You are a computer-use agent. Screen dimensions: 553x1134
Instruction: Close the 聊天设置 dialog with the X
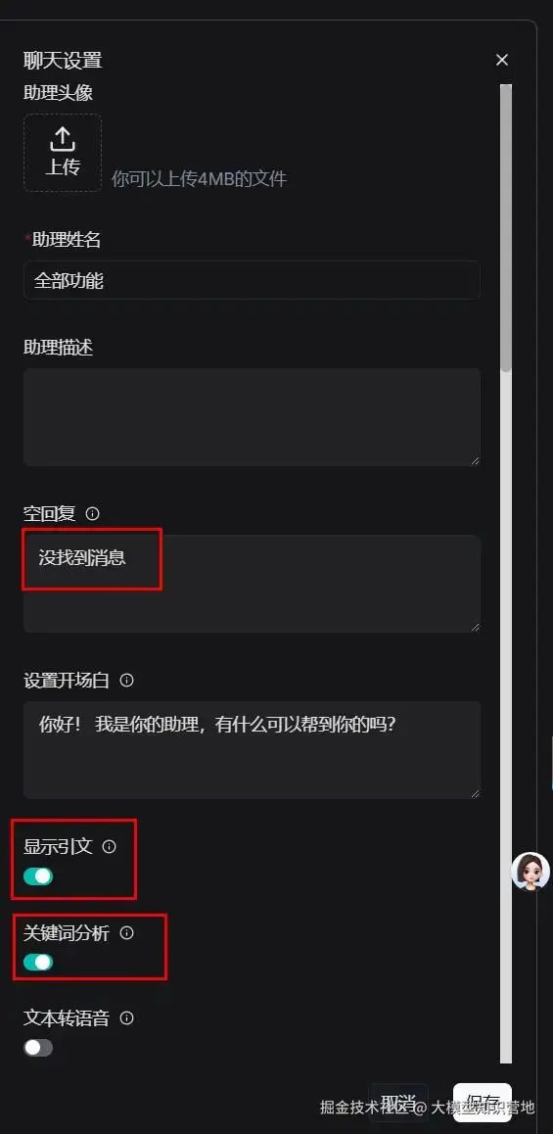pyautogui.click(x=502, y=60)
